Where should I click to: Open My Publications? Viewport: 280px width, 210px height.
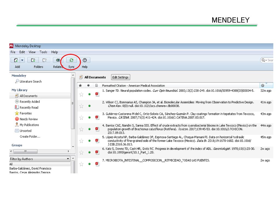[29, 125]
